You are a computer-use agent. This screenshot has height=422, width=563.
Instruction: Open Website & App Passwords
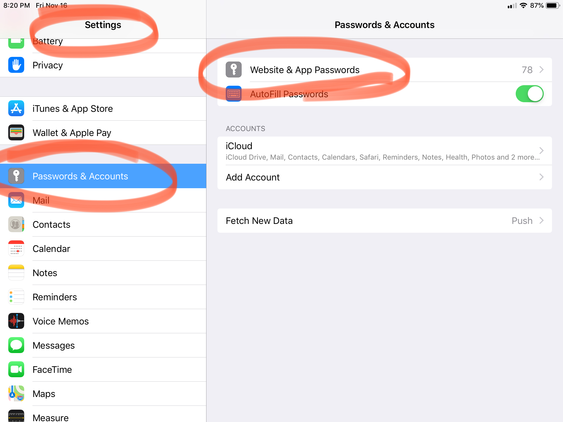tap(305, 70)
